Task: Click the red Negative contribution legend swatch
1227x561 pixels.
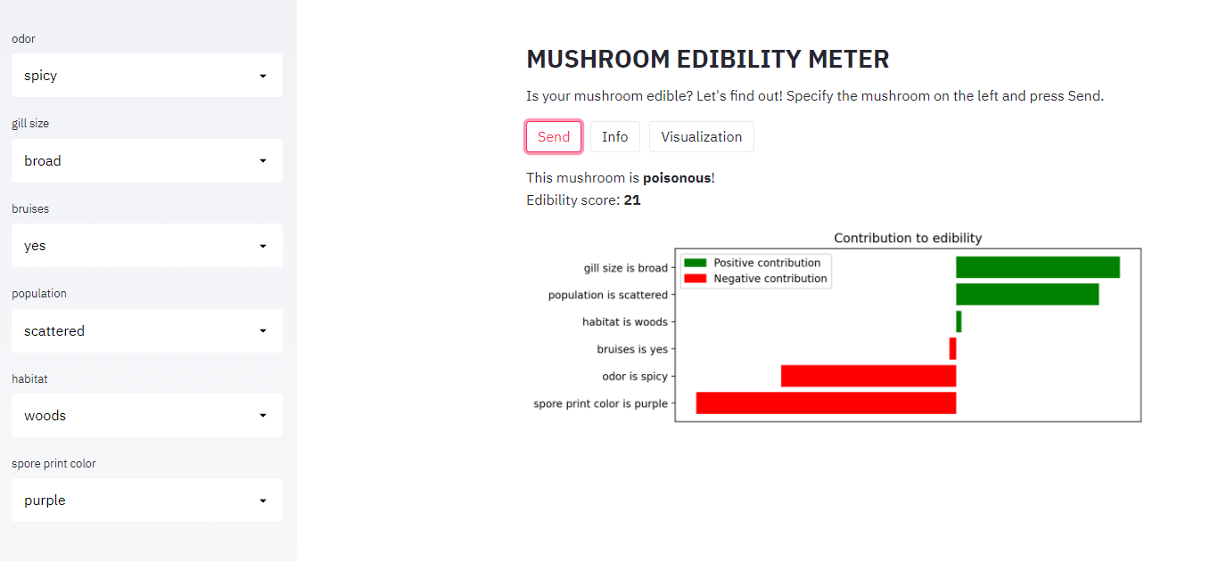Action: point(695,279)
